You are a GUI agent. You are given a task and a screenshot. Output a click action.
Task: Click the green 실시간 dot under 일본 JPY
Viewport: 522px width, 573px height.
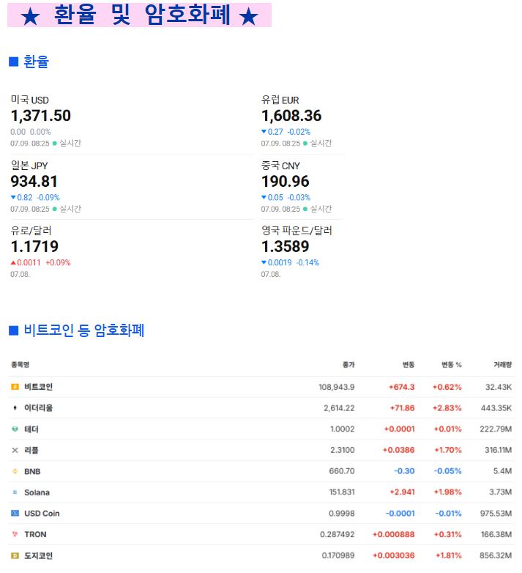click(55, 209)
